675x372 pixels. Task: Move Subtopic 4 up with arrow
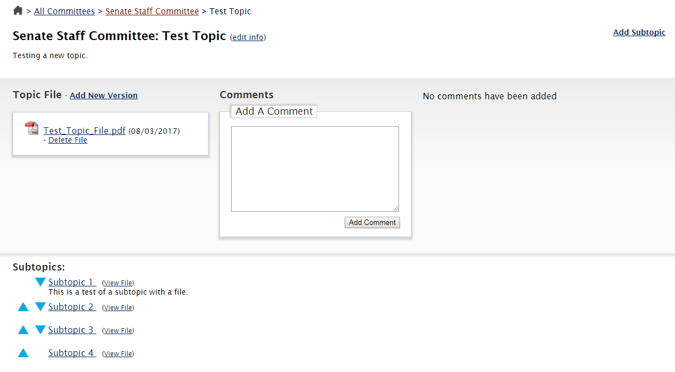click(23, 353)
